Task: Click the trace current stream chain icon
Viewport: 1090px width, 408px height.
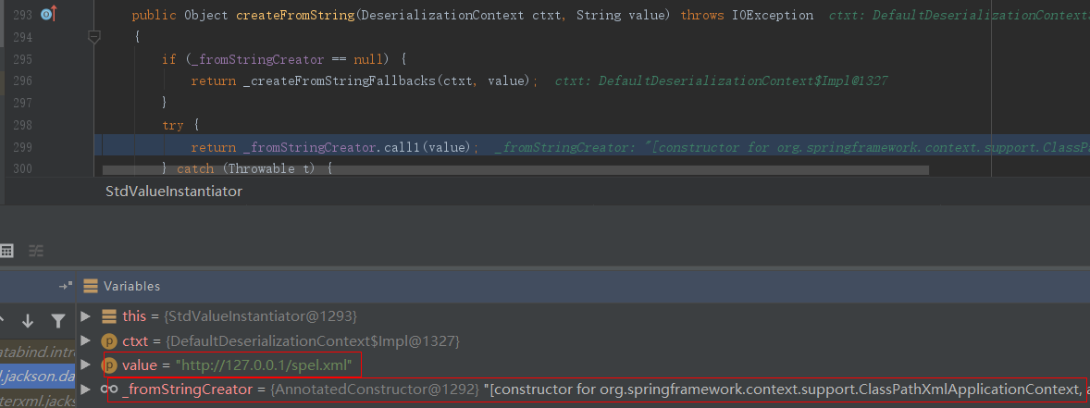Action: 36,250
